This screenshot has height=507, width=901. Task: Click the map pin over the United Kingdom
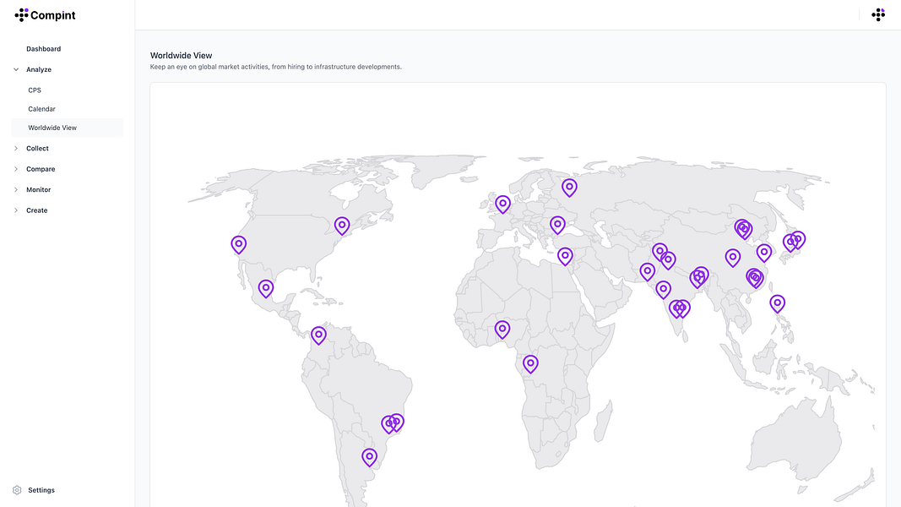[x=502, y=204]
